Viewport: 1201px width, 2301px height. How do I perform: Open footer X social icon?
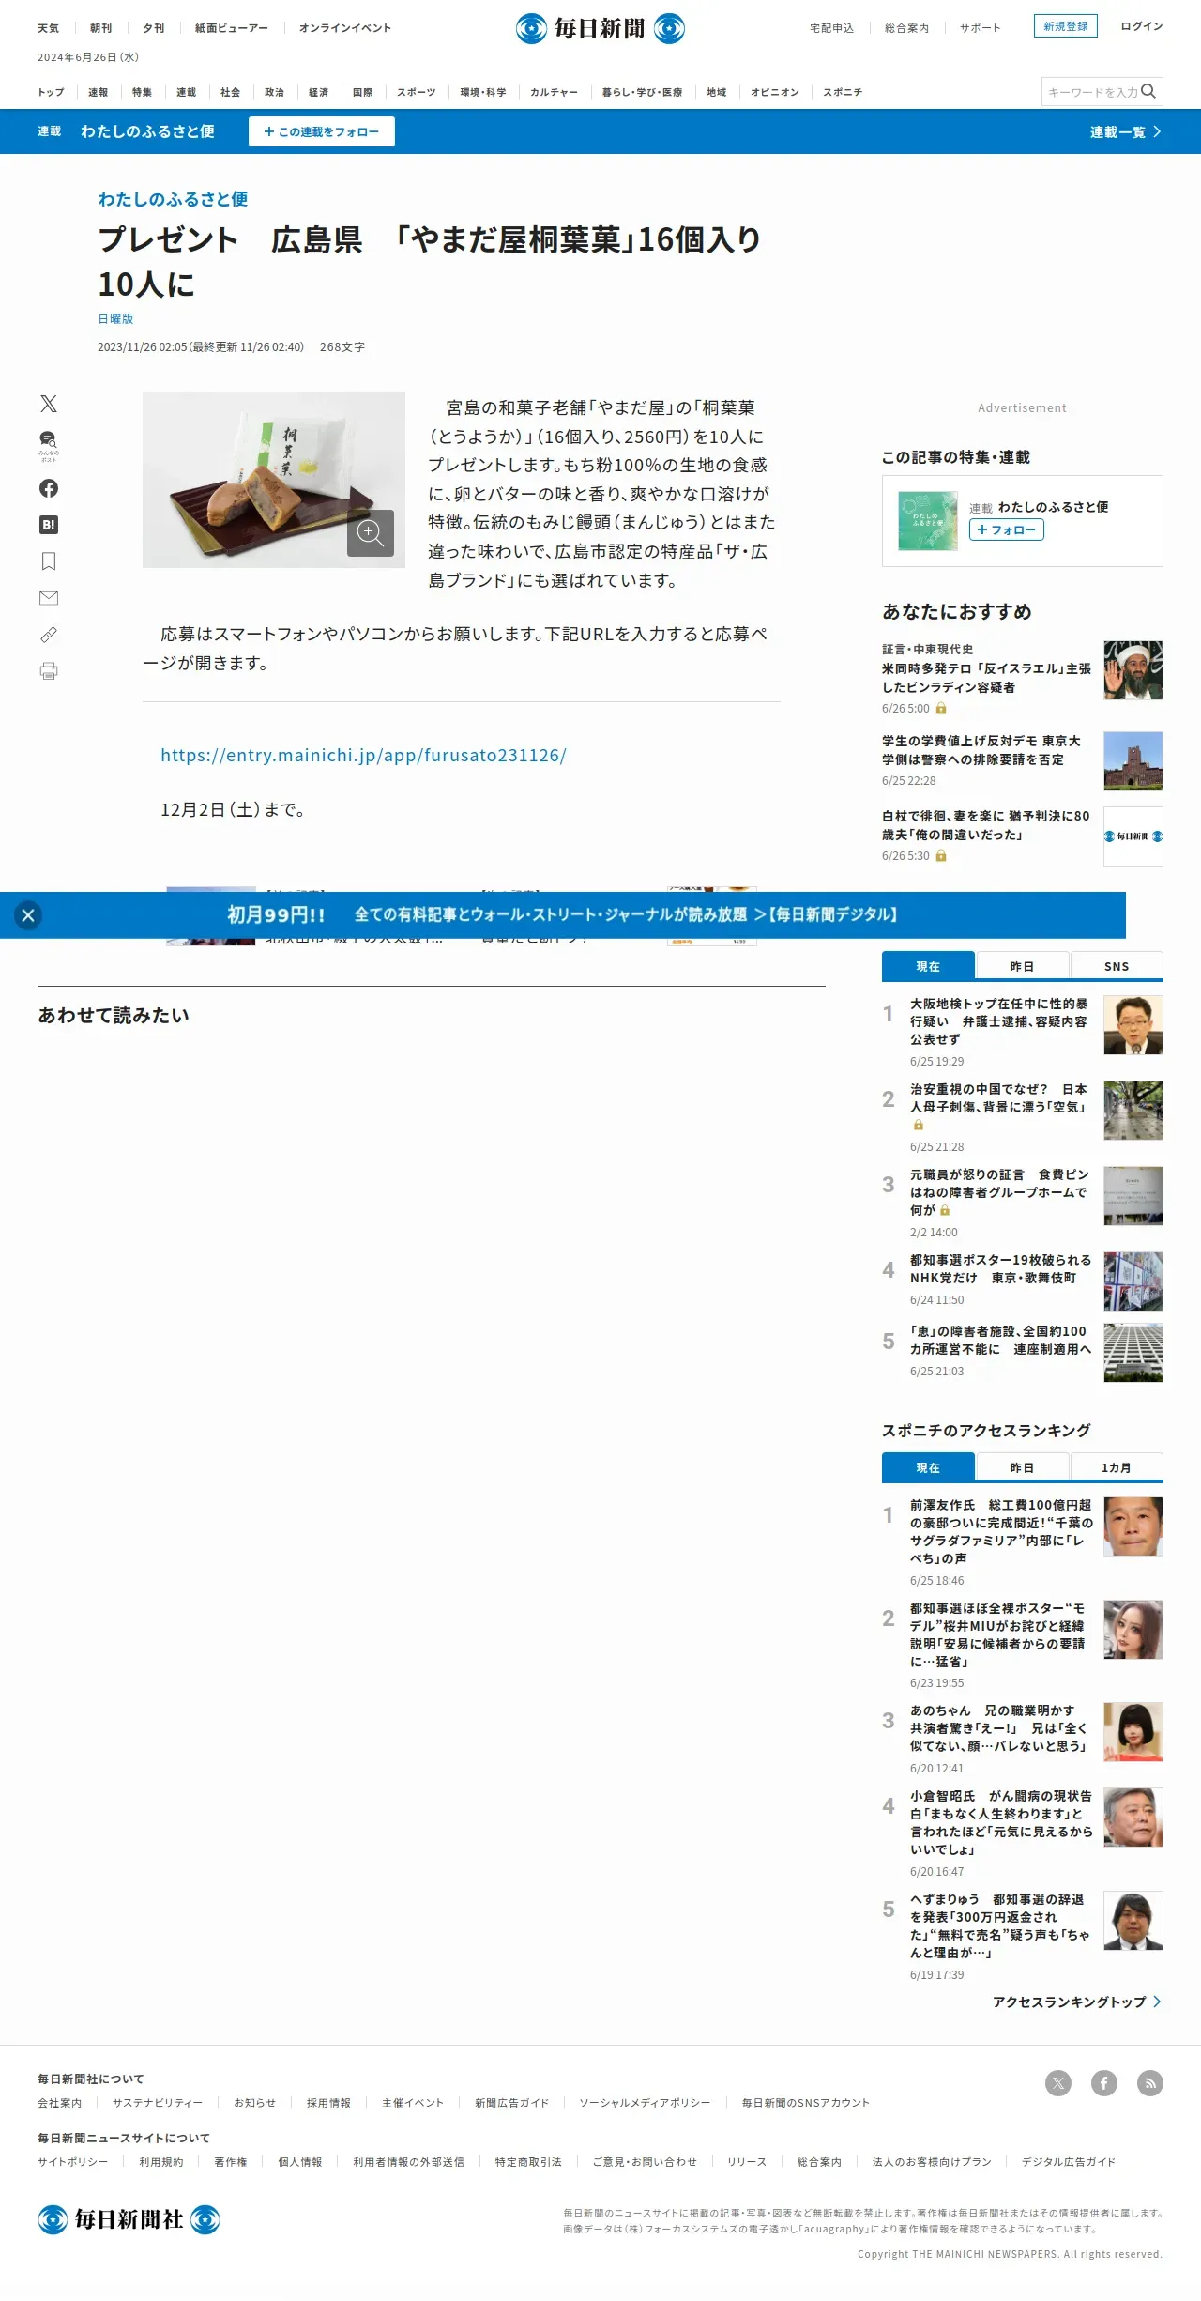(x=1058, y=2083)
